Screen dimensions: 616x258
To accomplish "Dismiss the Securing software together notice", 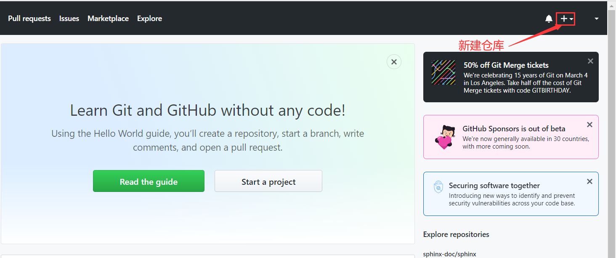I will [x=589, y=181].
